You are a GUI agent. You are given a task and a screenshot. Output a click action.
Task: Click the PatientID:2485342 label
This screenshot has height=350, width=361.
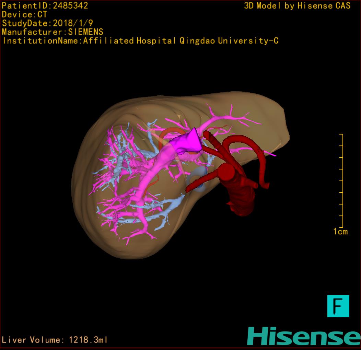click(45, 6)
